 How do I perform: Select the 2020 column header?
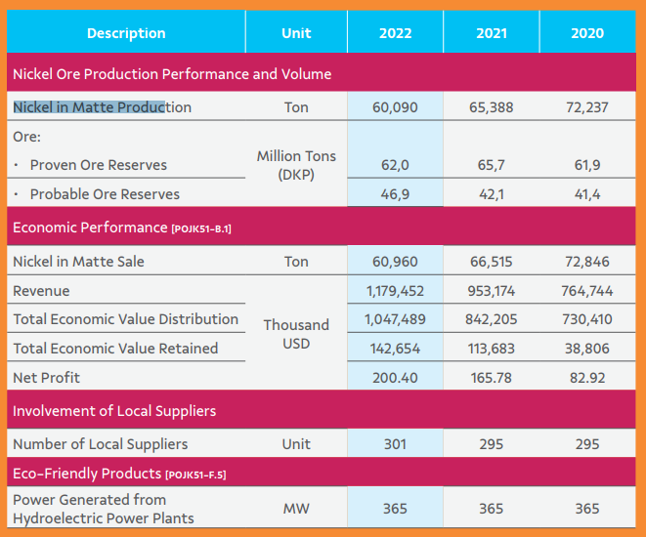point(586,33)
